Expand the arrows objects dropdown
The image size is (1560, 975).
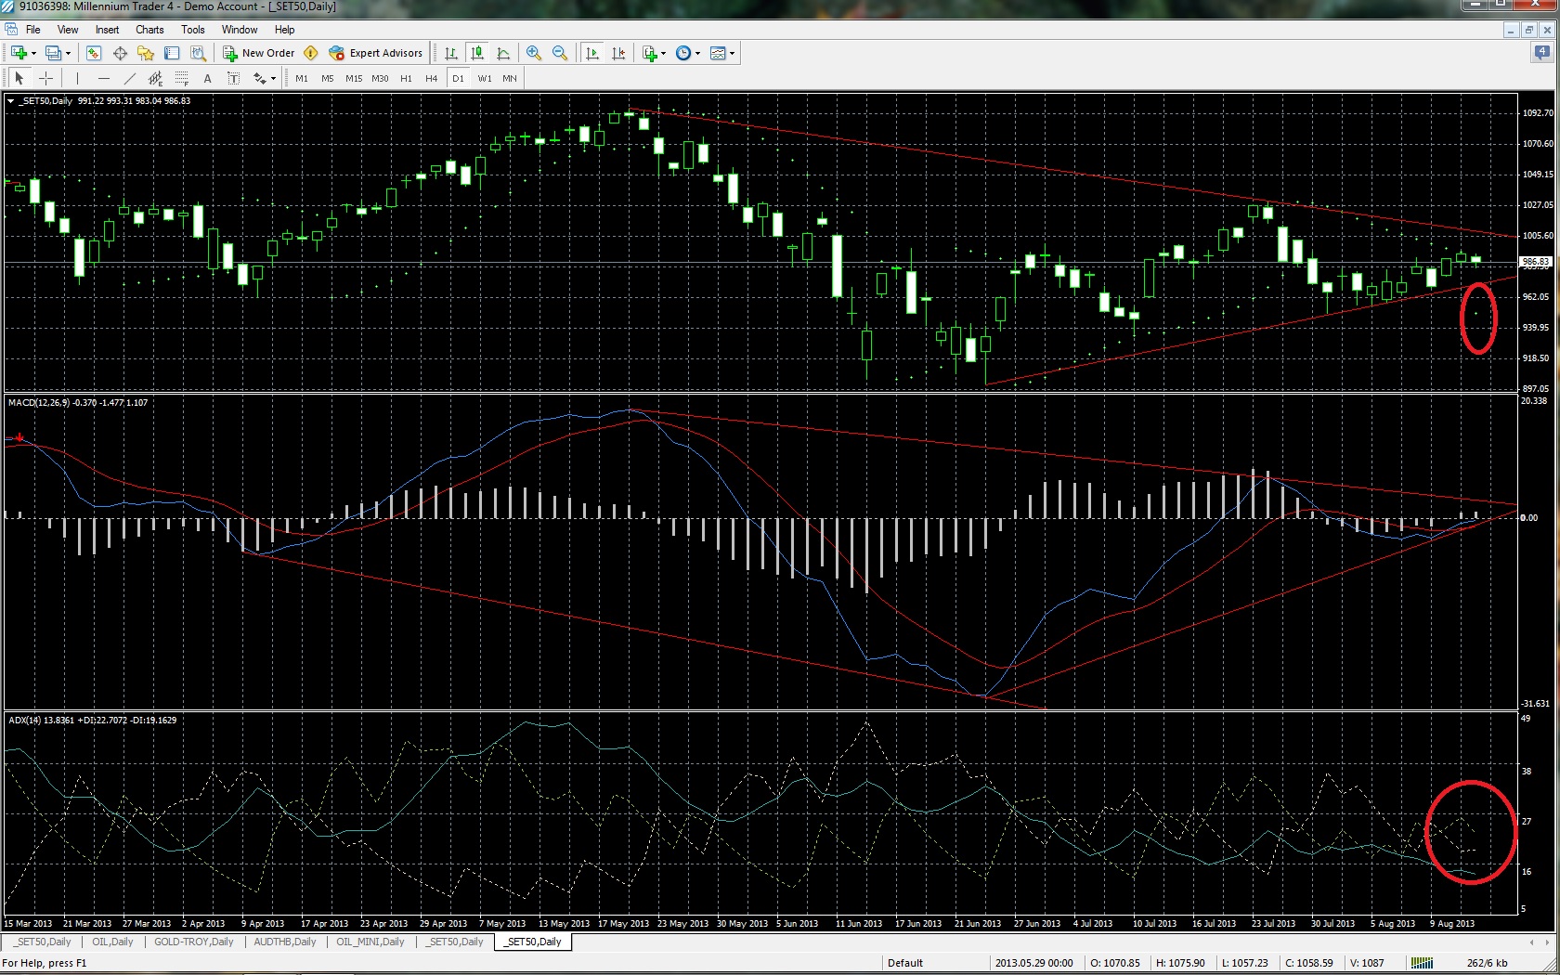point(273,79)
